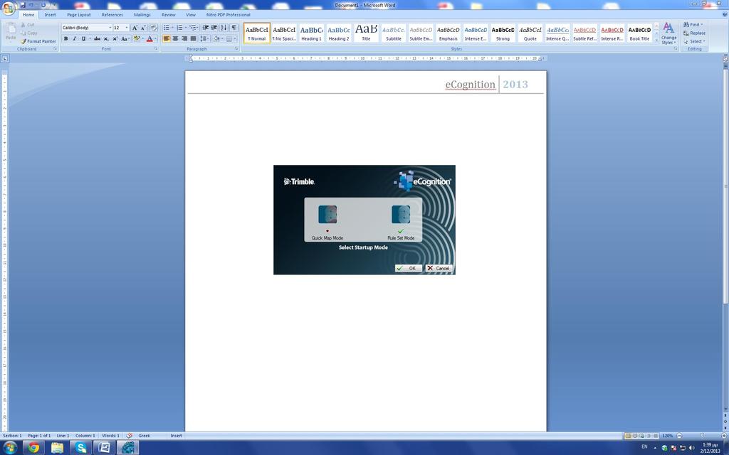The width and height of the screenshot is (729, 455).
Task: Sort the selected text alphabetically
Action: point(224,28)
